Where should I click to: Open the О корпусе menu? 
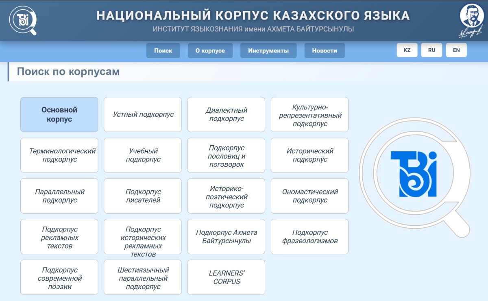(210, 50)
